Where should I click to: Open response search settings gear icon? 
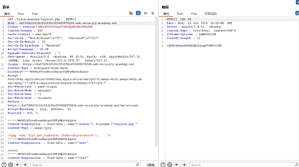click(170, 164)
